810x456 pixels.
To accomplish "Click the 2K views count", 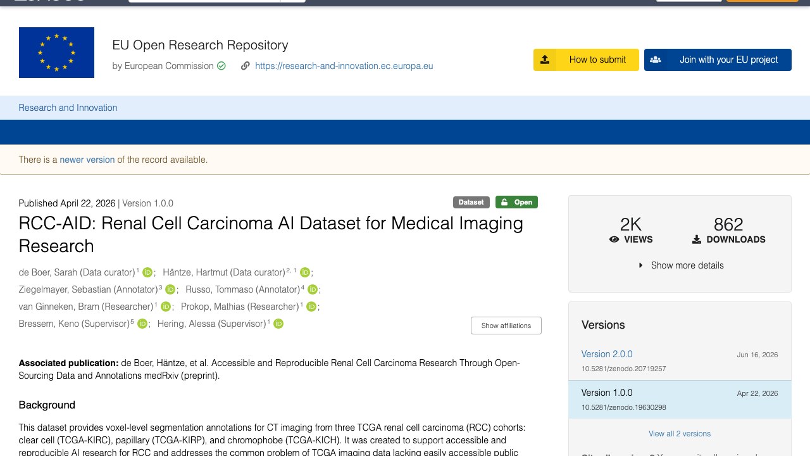I will point(631,224).
